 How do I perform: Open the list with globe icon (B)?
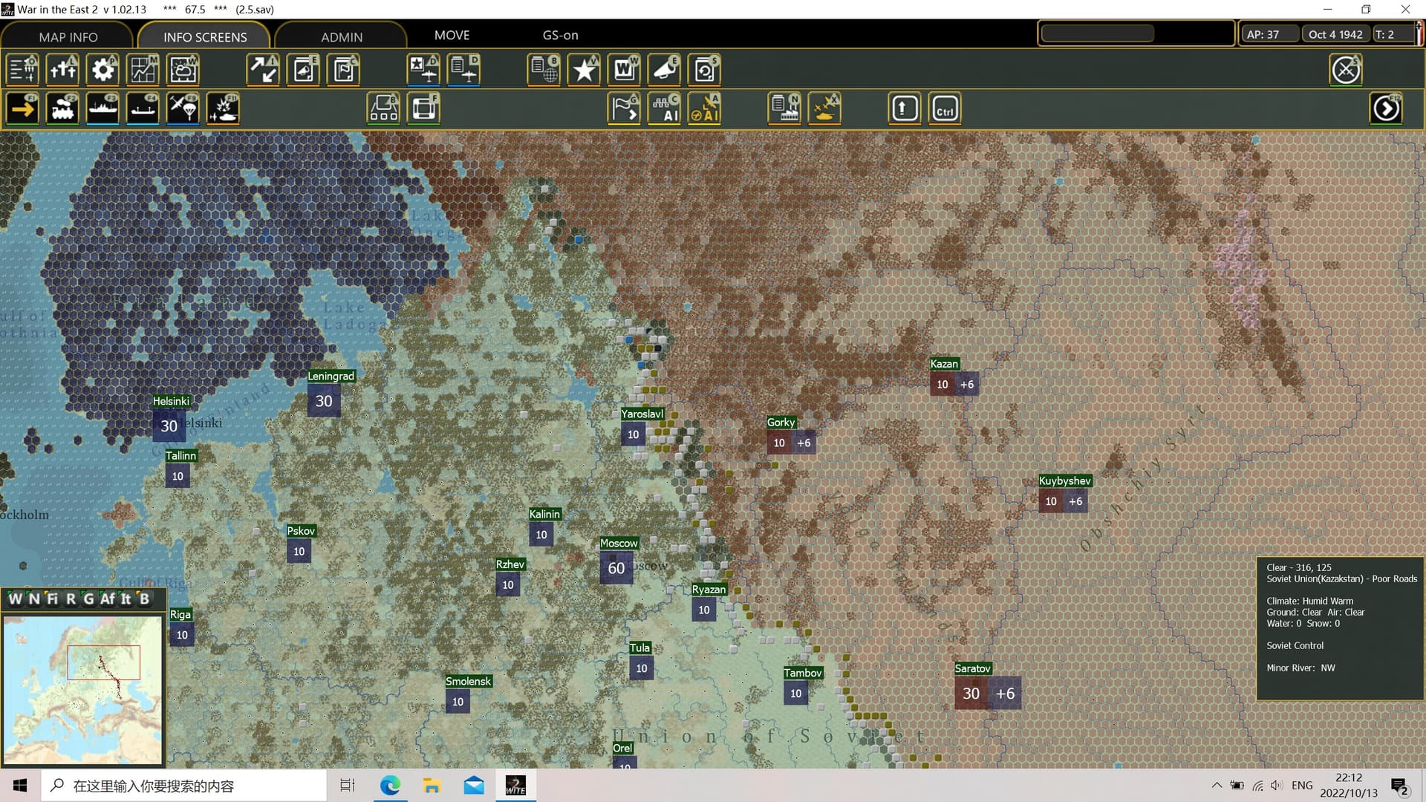[x=544, y=70]
